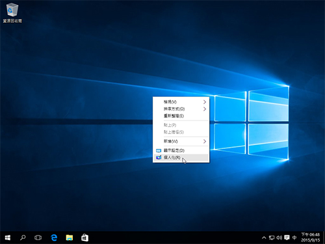Expand the 檢視(V) submenu arrow

[x=205, y=102]
